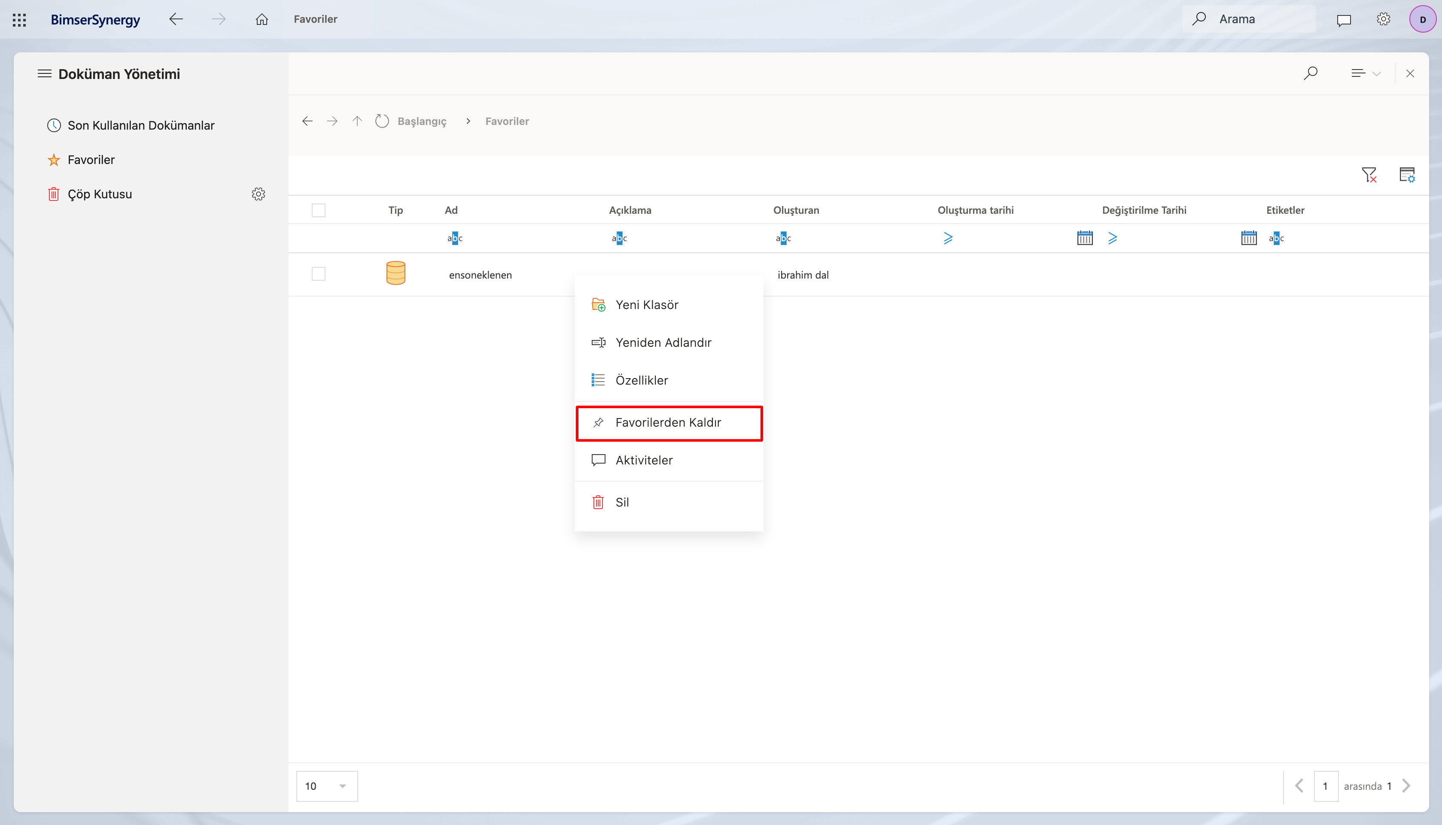
Task: Open the Etiketler column filter operator
Action: pos(1277,239)
